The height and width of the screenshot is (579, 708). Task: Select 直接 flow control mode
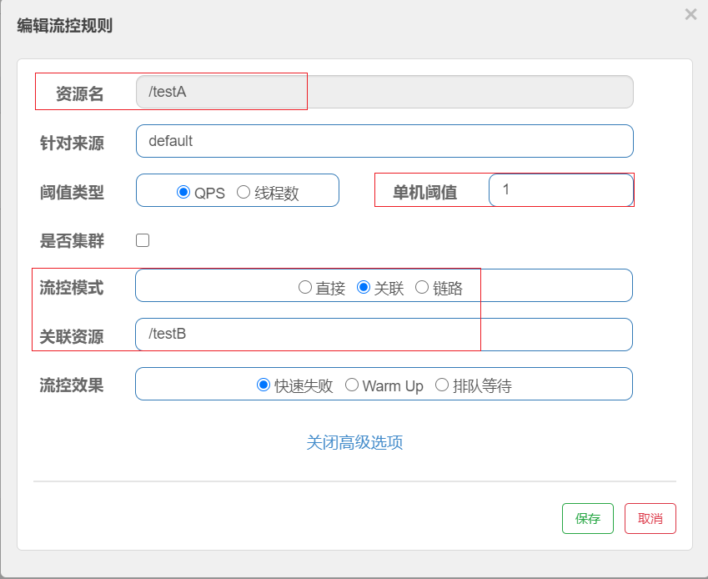click(305, 287)
